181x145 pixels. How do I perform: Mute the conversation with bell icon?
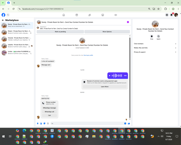click(152, 36)
